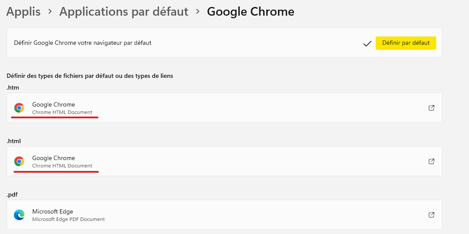Click the Chrome icon in .html row

click(19, 161)
